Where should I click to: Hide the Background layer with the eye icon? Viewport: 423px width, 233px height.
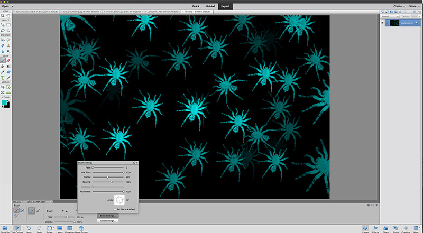(x=382, y=23)
